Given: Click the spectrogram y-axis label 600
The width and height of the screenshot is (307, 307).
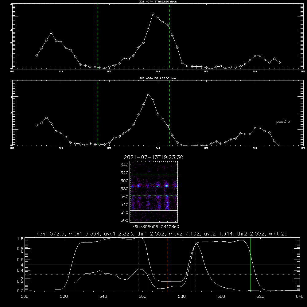Looking at the screenshot, I should 125,181.
